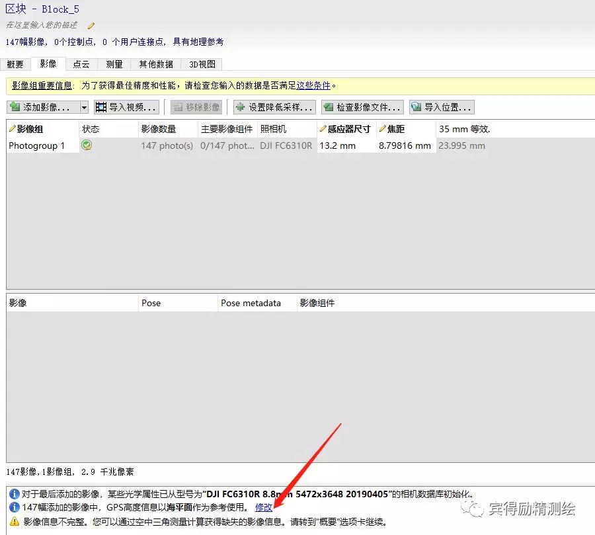Viewport: 595px width, 535px height.
Task: Open the 测量 tab
Action: (114, 64)
